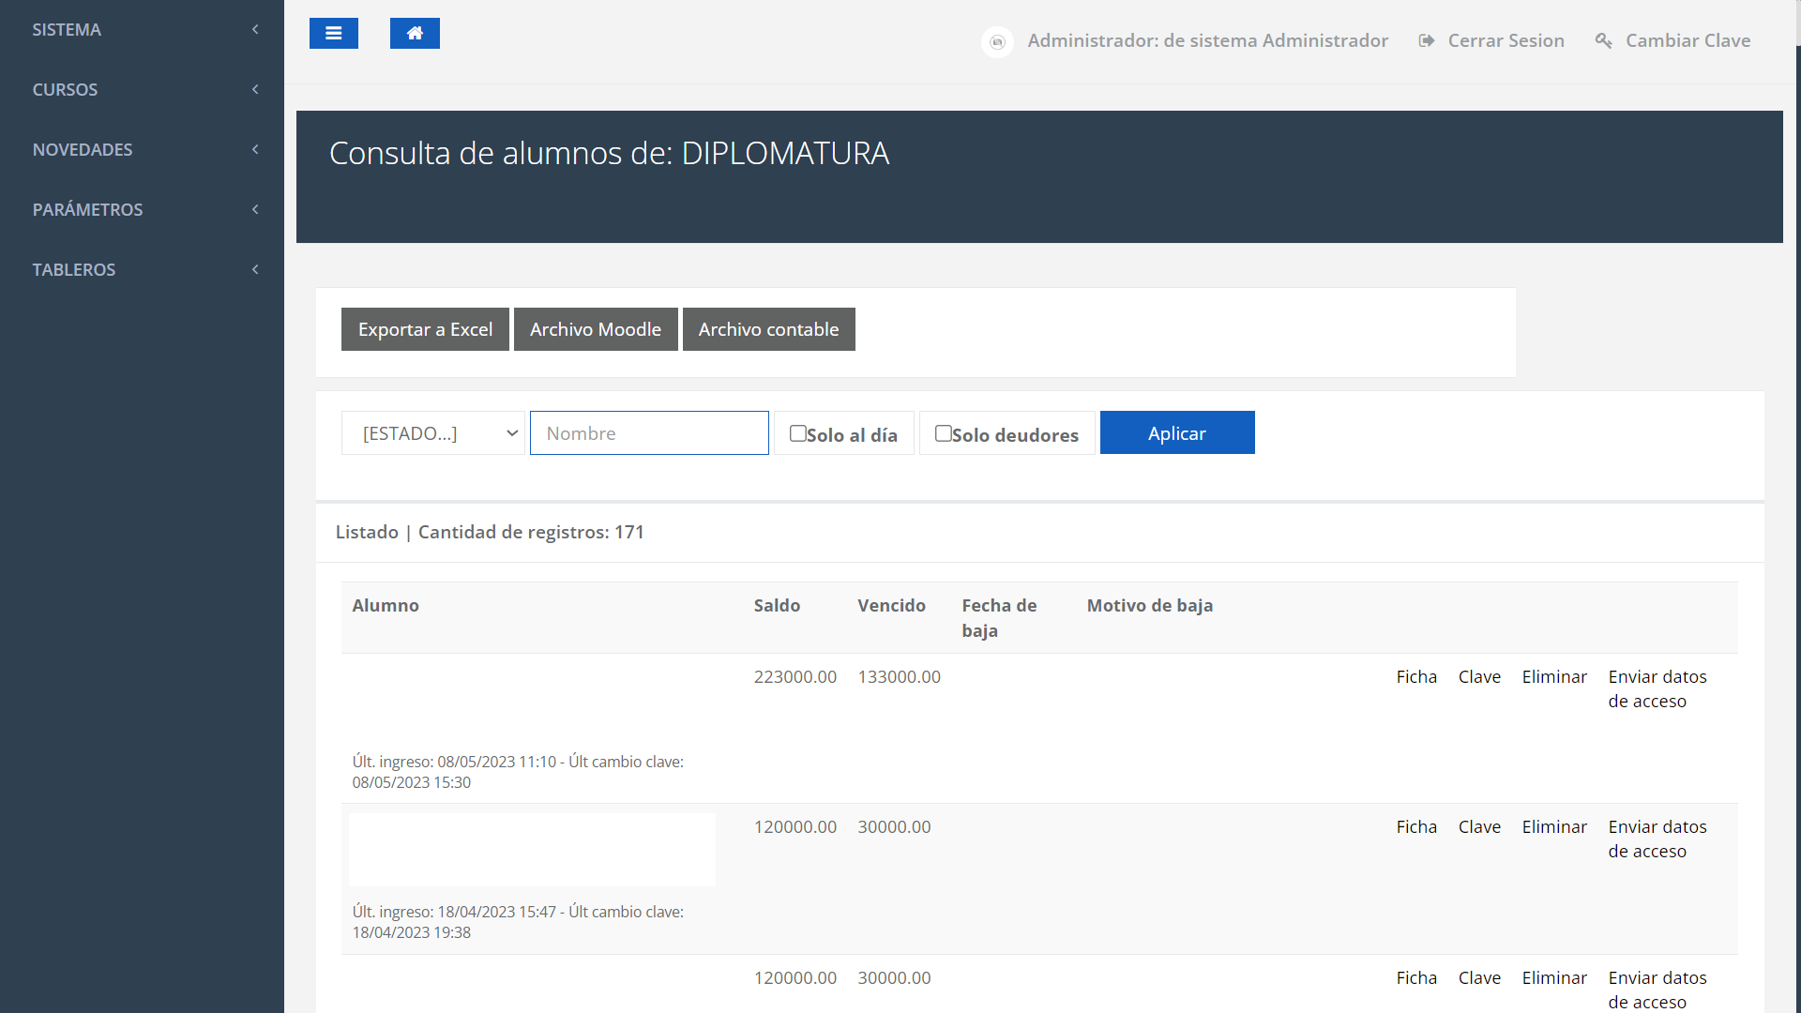Expand the NOVEDADES menu chevron
Screen dimensions: 1801x1013
255,150
